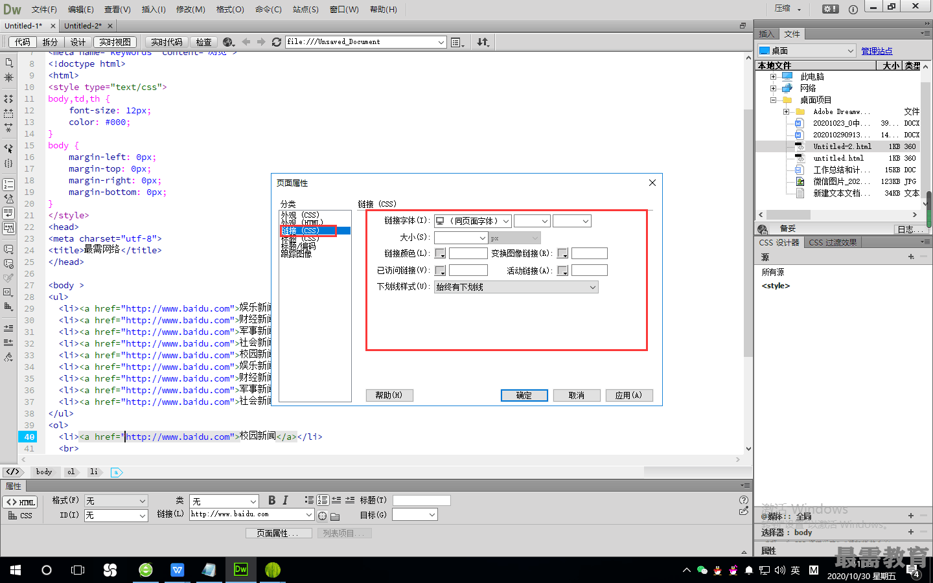Open the Commands menu

268,9
